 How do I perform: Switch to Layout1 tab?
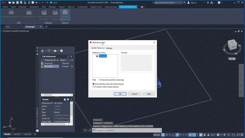tap(17, 134)
